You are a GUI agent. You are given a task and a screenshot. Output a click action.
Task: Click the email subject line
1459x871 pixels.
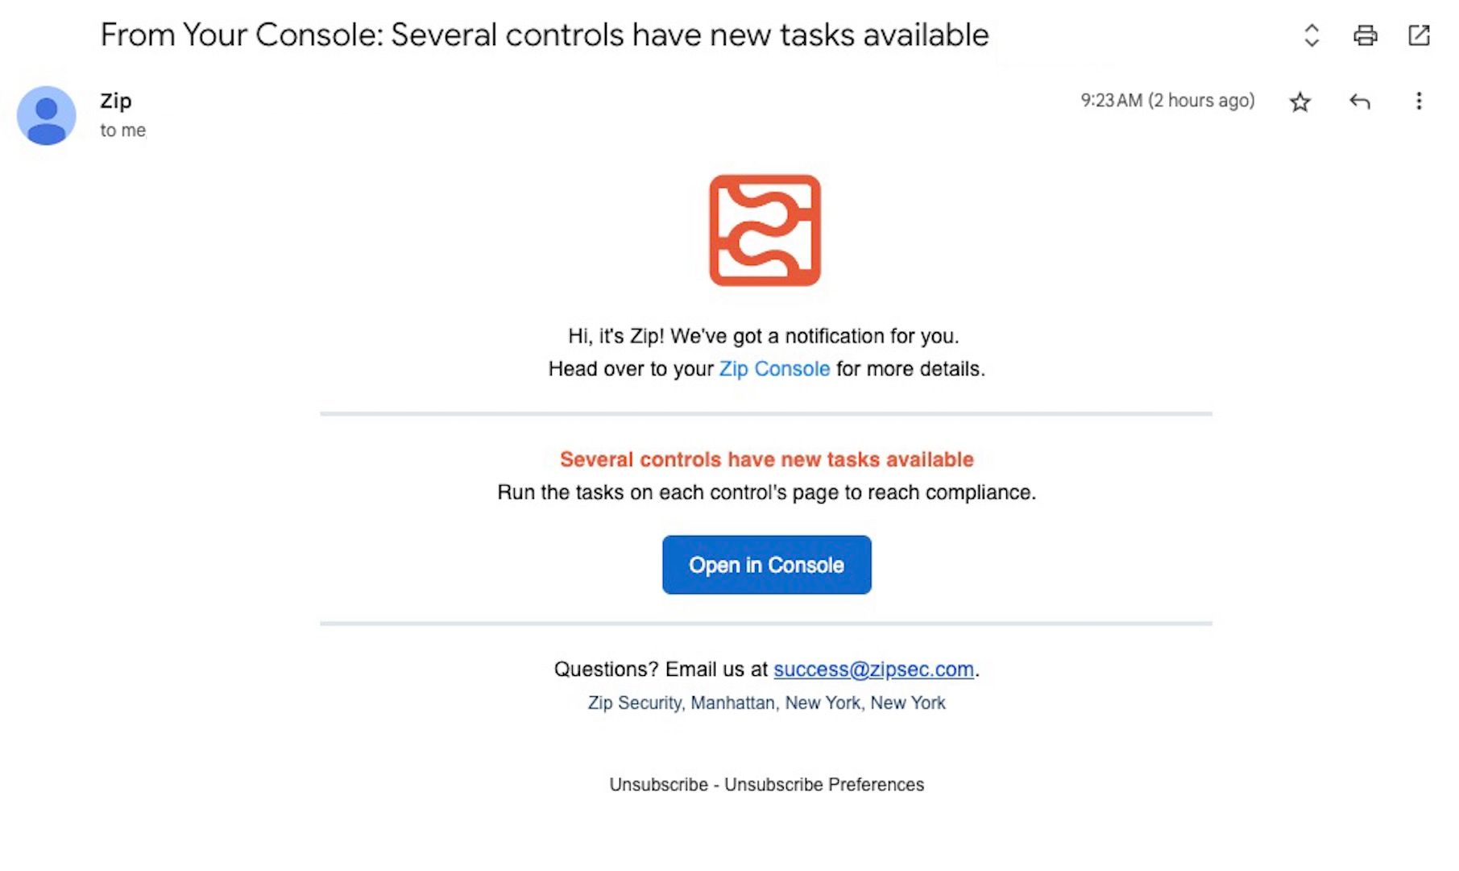coord(544,35)
